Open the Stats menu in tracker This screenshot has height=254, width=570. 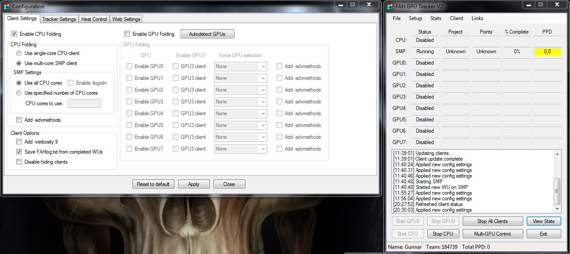[x=436, y=18]
